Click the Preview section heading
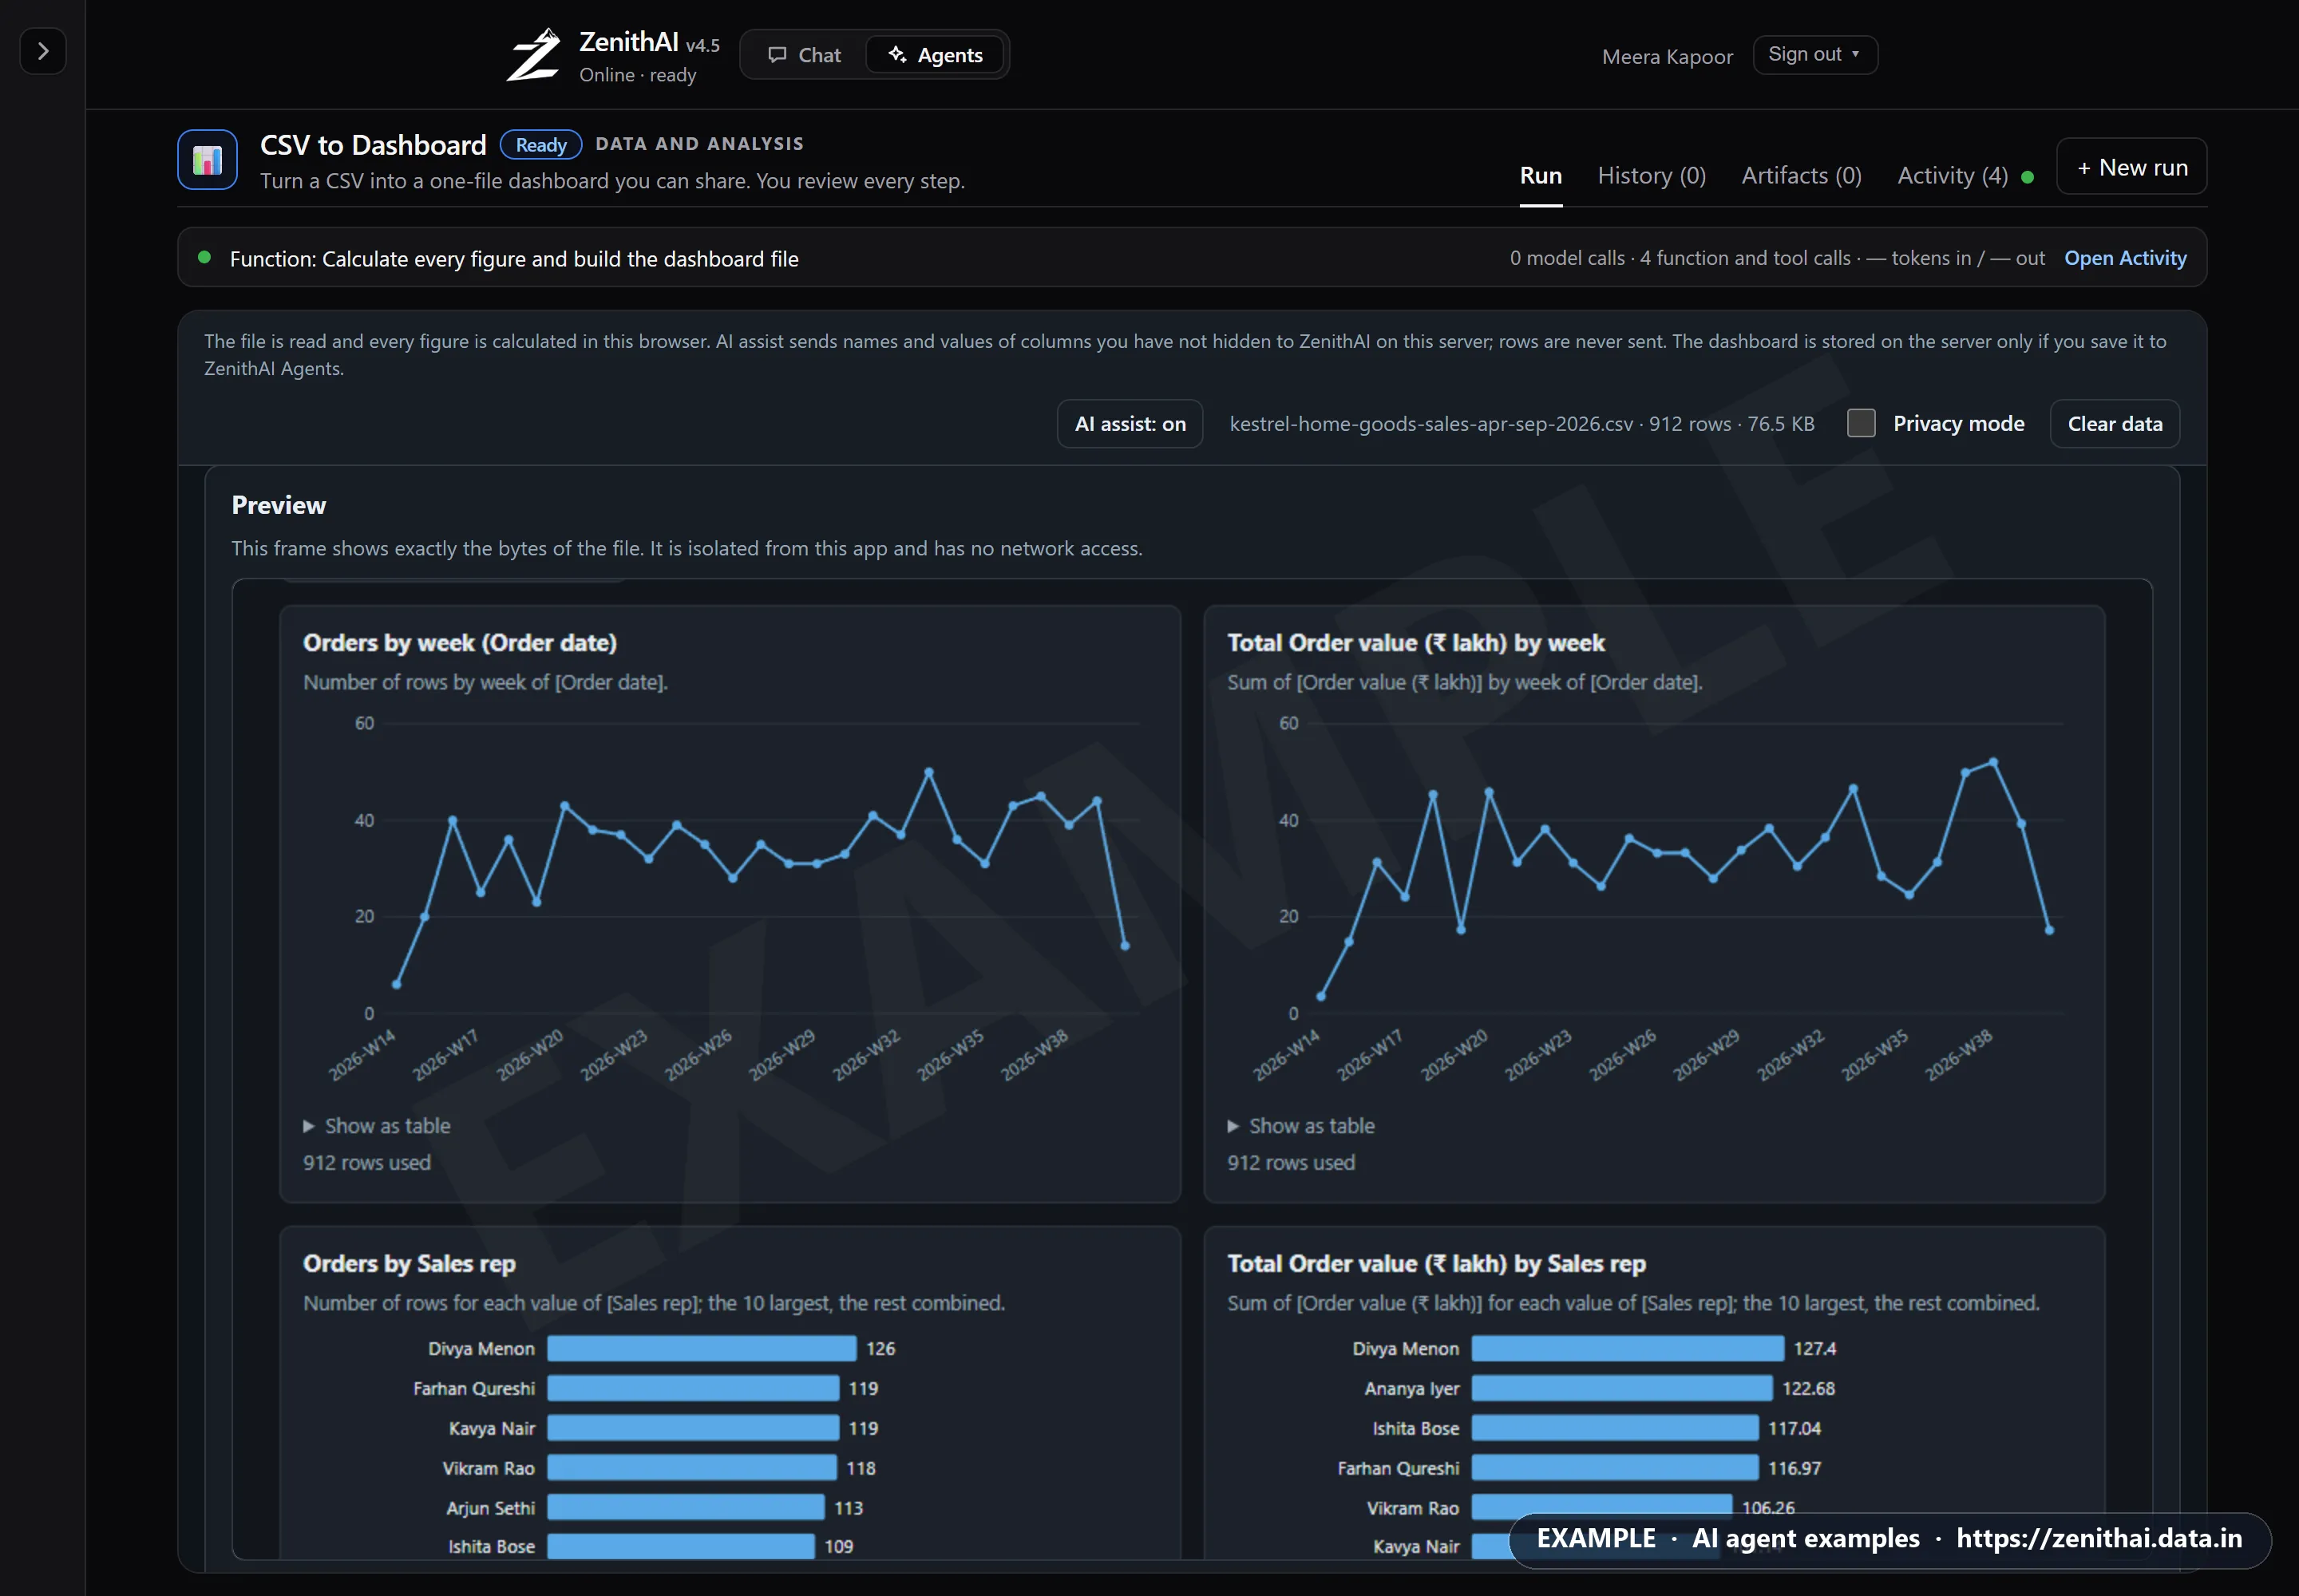 (x=278, y=505)
